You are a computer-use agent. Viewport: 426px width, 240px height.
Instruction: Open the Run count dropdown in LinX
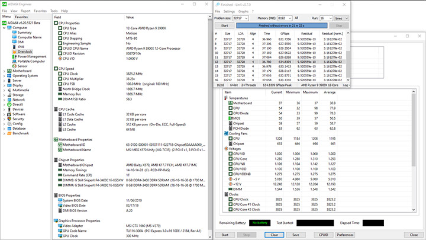pyautogui.click(x=330, y=18)
